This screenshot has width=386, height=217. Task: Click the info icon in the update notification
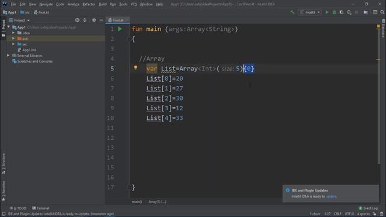point(288,190)
